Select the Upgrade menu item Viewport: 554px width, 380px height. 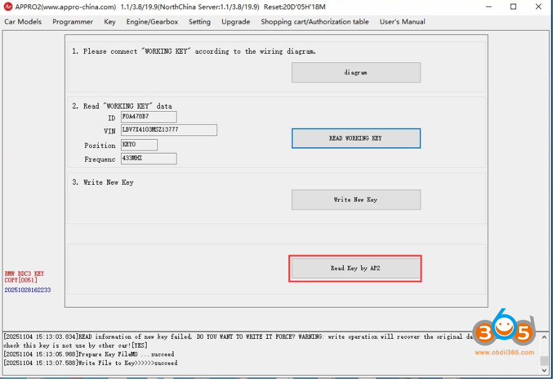[236, 22]
